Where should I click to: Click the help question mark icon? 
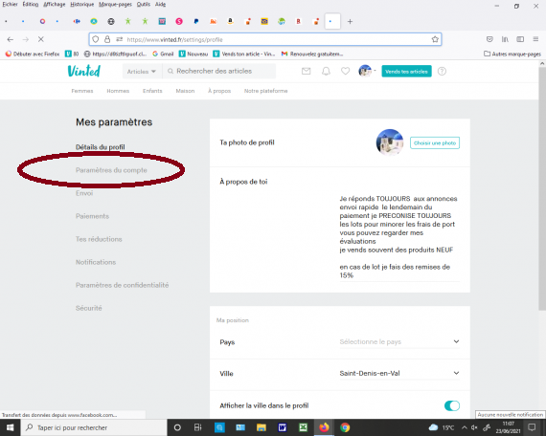point(442,72)
